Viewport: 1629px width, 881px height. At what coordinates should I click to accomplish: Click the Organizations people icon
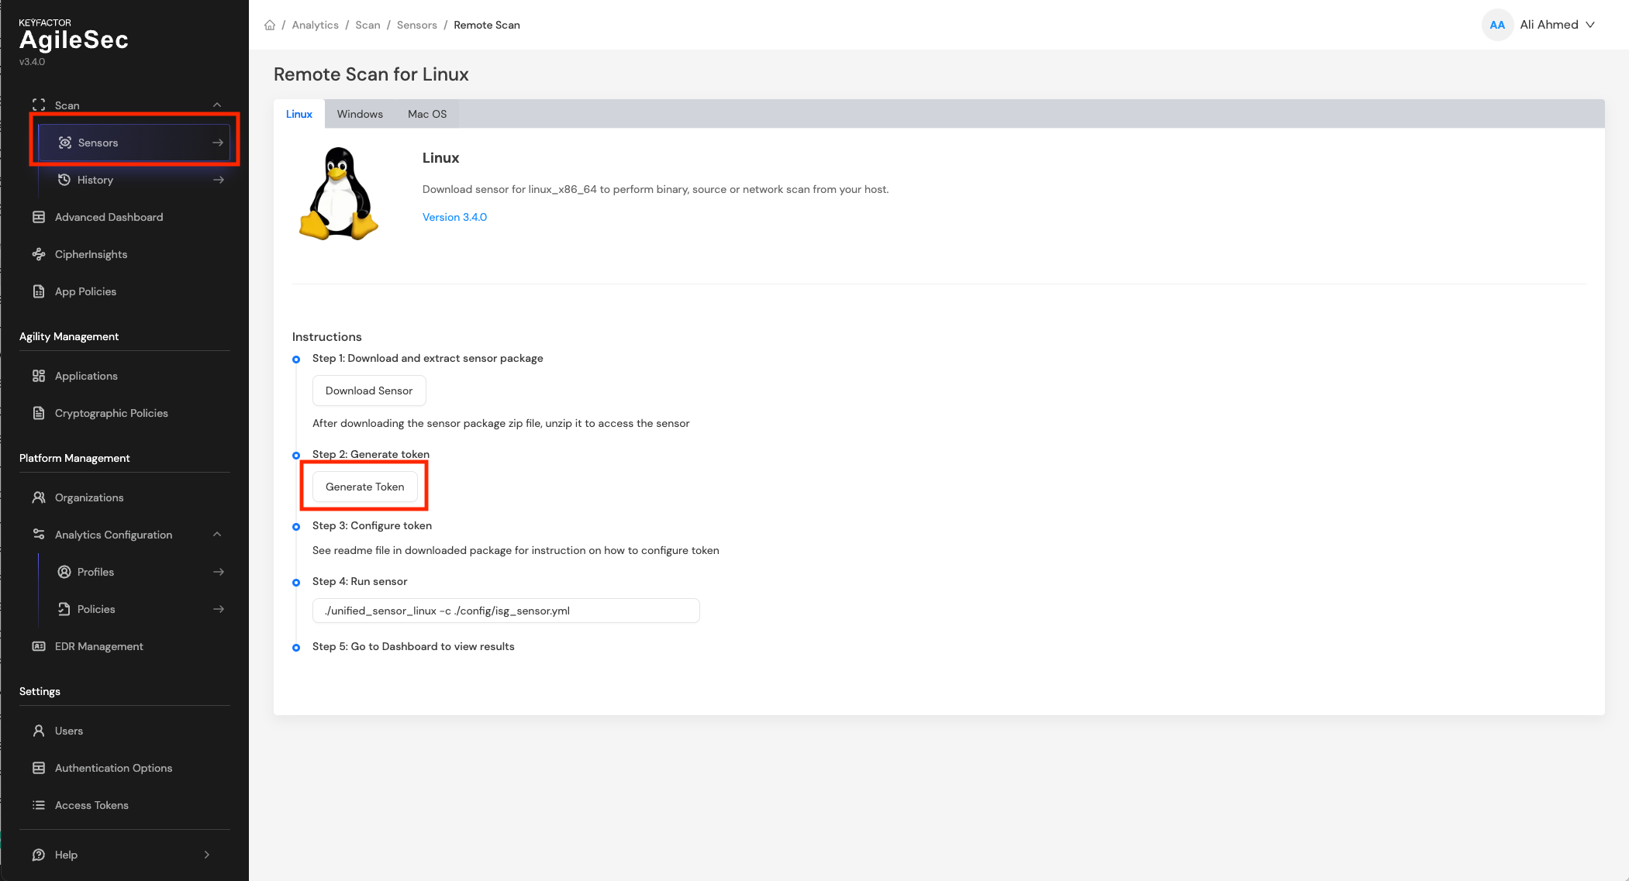39,497
